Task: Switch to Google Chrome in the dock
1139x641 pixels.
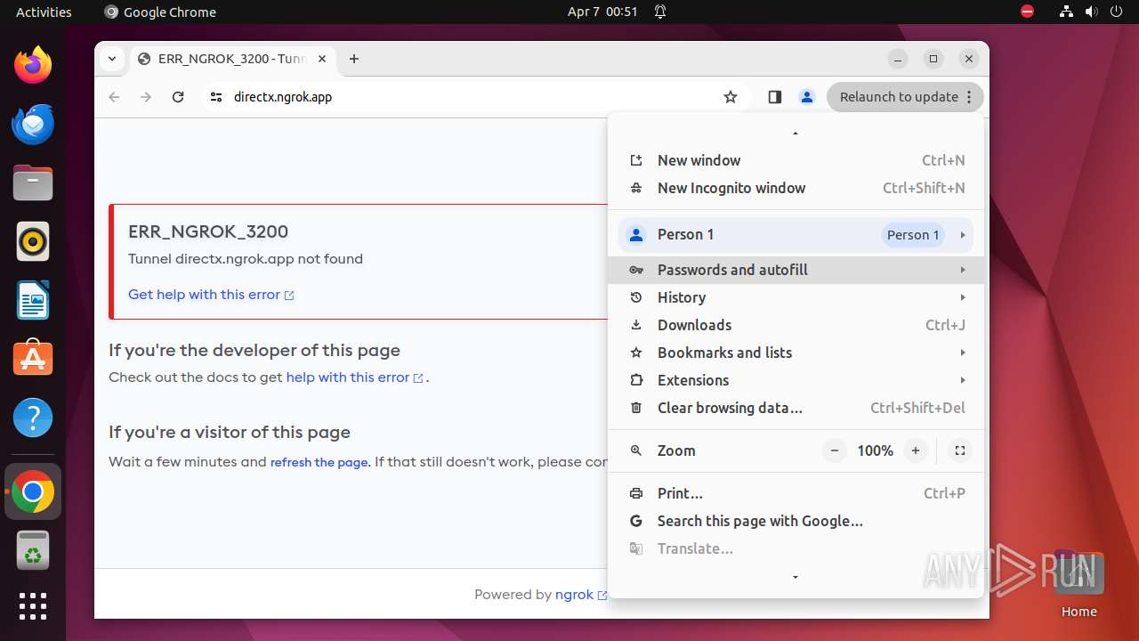Action: click(33, 491)
